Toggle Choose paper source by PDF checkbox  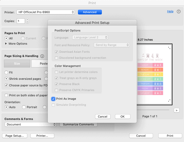tap(7, 85)
